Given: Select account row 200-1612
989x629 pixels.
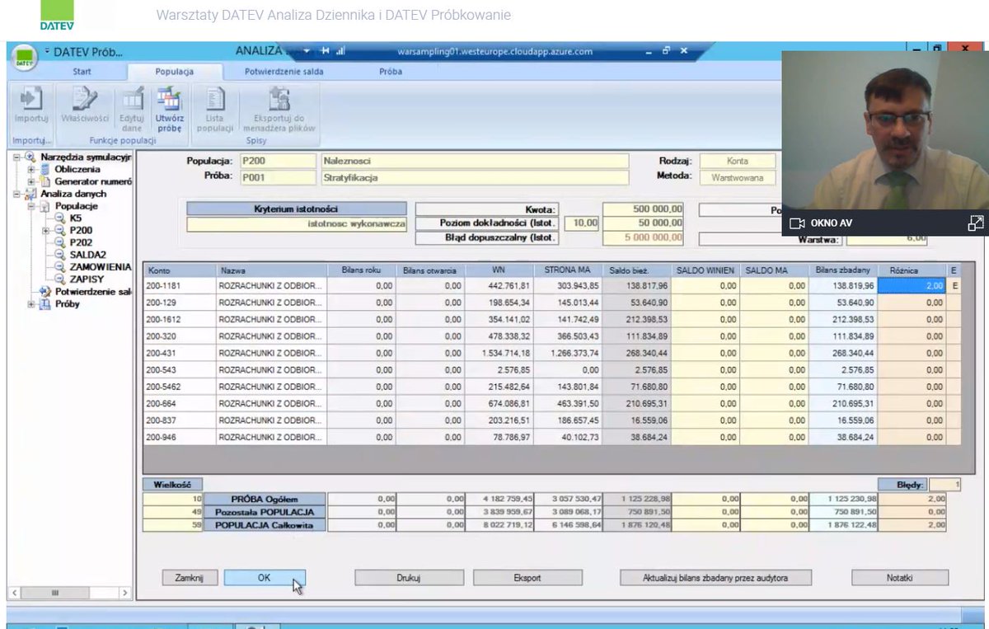Looking at the screenshot, I should pos(551,319).
